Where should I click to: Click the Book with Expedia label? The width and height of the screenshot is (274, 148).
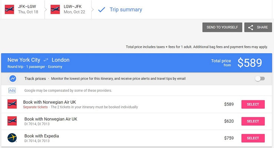click(42, 136)
